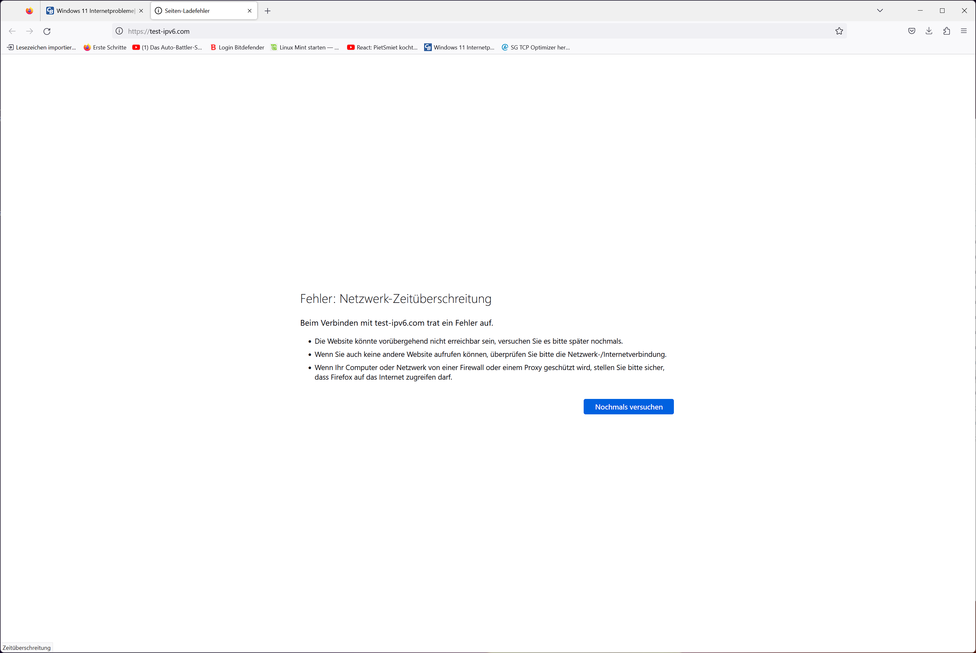Screen dimensions: 976x653
Task: Open the Downloads panel icon
Action: (x=928, y=31)
